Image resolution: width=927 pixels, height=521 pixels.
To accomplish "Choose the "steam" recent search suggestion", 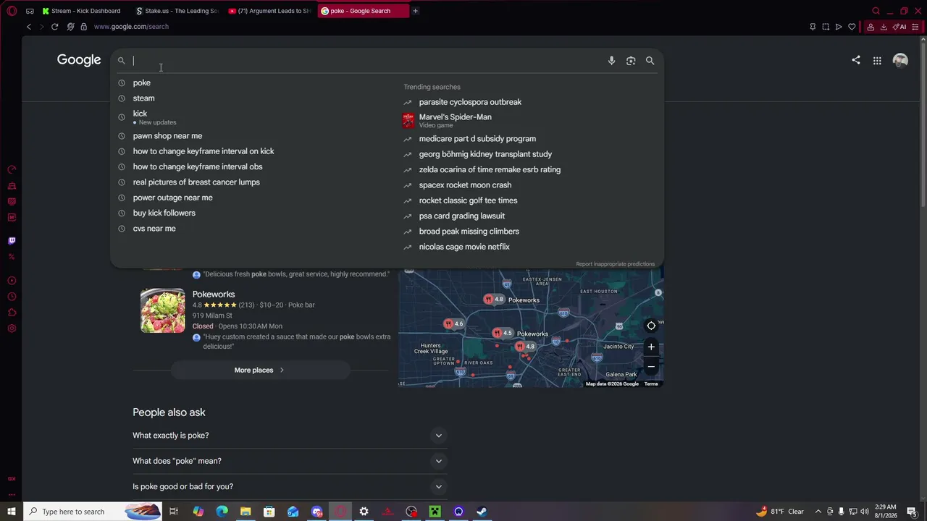I will tap(143, 98).
